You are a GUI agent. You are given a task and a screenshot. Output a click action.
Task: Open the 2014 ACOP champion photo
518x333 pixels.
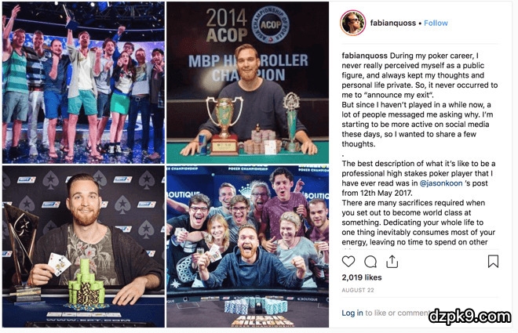point(247,82)
